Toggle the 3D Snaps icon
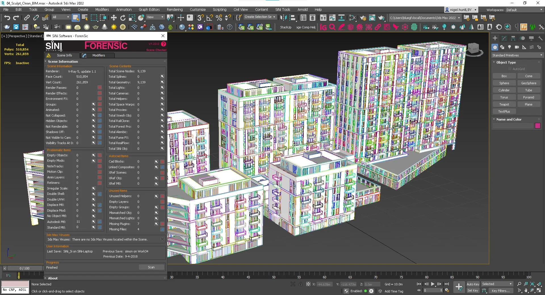Screen dimensions: 545x295 point(200,18)
